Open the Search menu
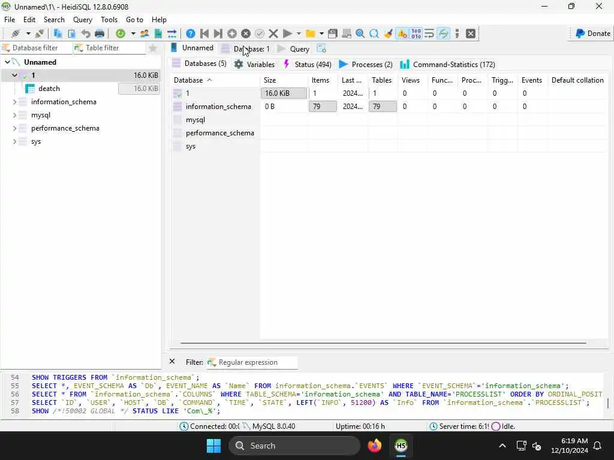 coord(54,20)
